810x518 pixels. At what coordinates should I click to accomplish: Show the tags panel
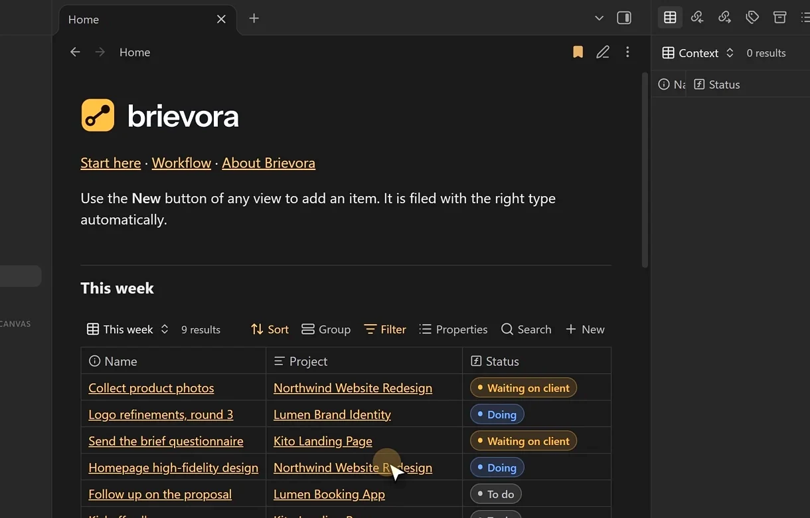(752, 18)
